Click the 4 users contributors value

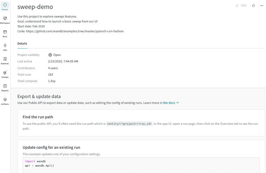click(53, 68)
